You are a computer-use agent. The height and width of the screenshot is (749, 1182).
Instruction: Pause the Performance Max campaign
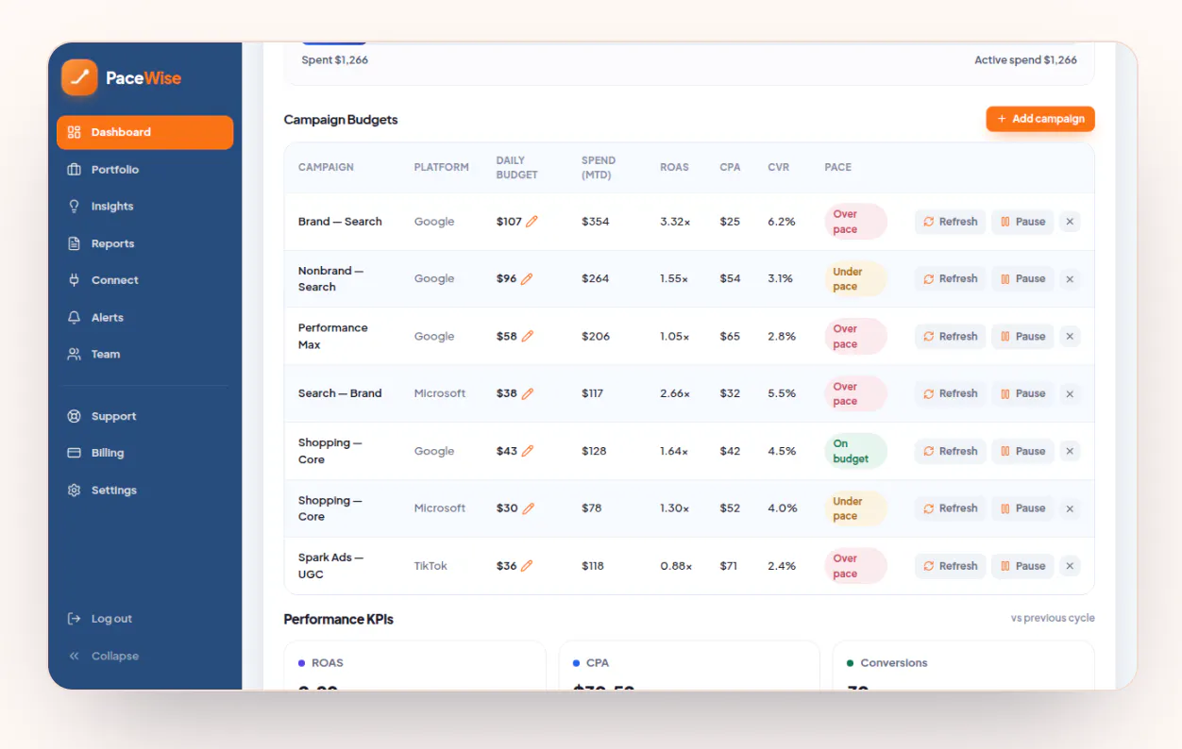click(x=1022, y=337)
